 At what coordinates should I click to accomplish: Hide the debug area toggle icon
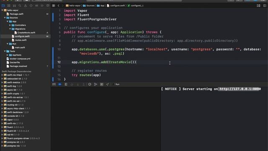tap(54, 84)
